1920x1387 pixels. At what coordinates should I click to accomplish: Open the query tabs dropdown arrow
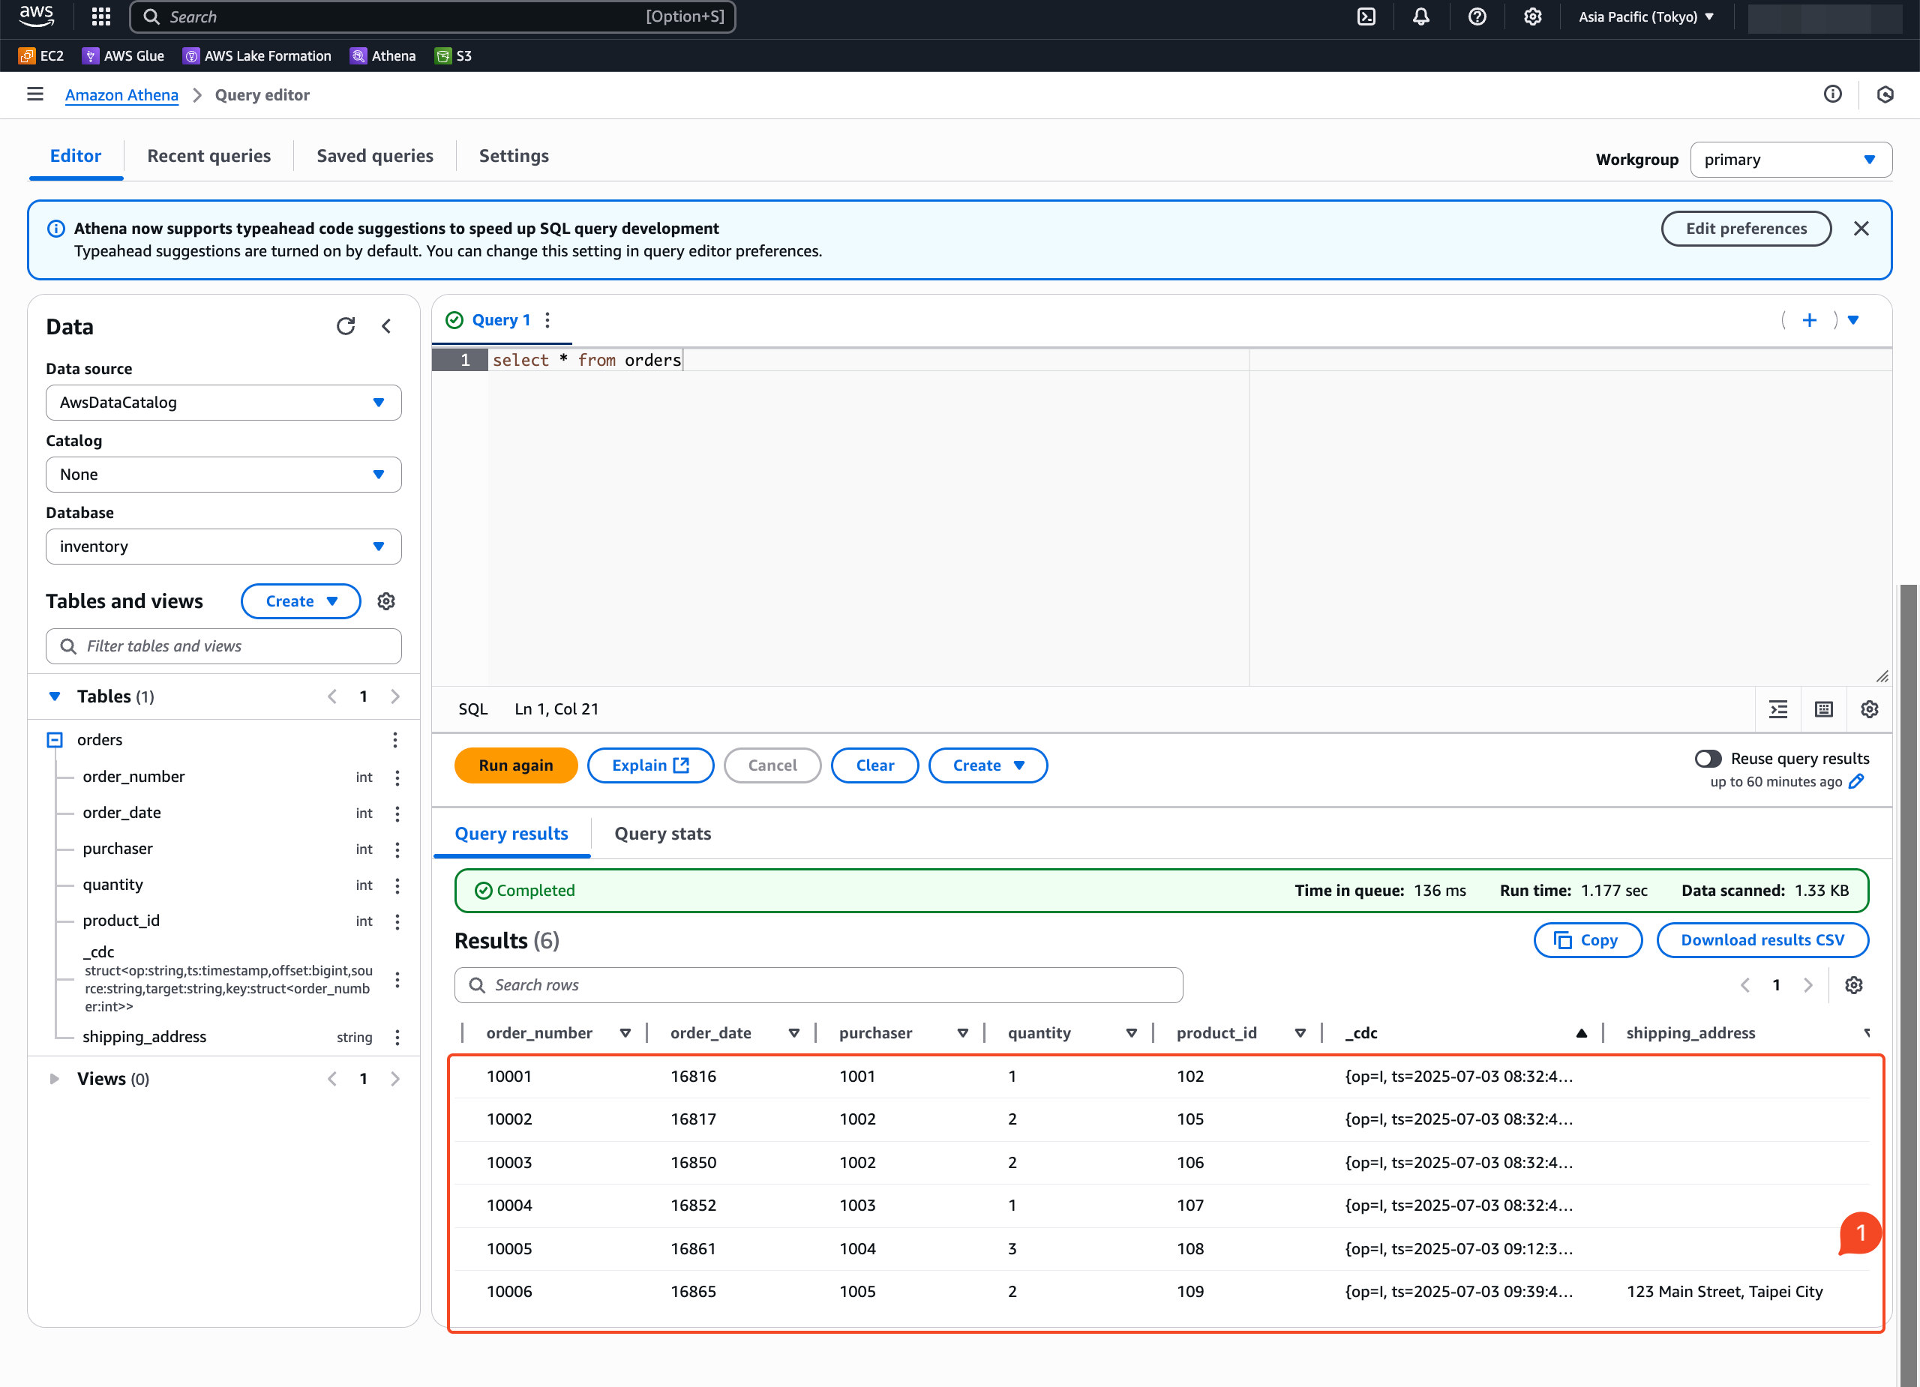[1853, 320]
